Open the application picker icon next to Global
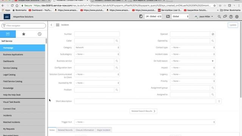 168,16
